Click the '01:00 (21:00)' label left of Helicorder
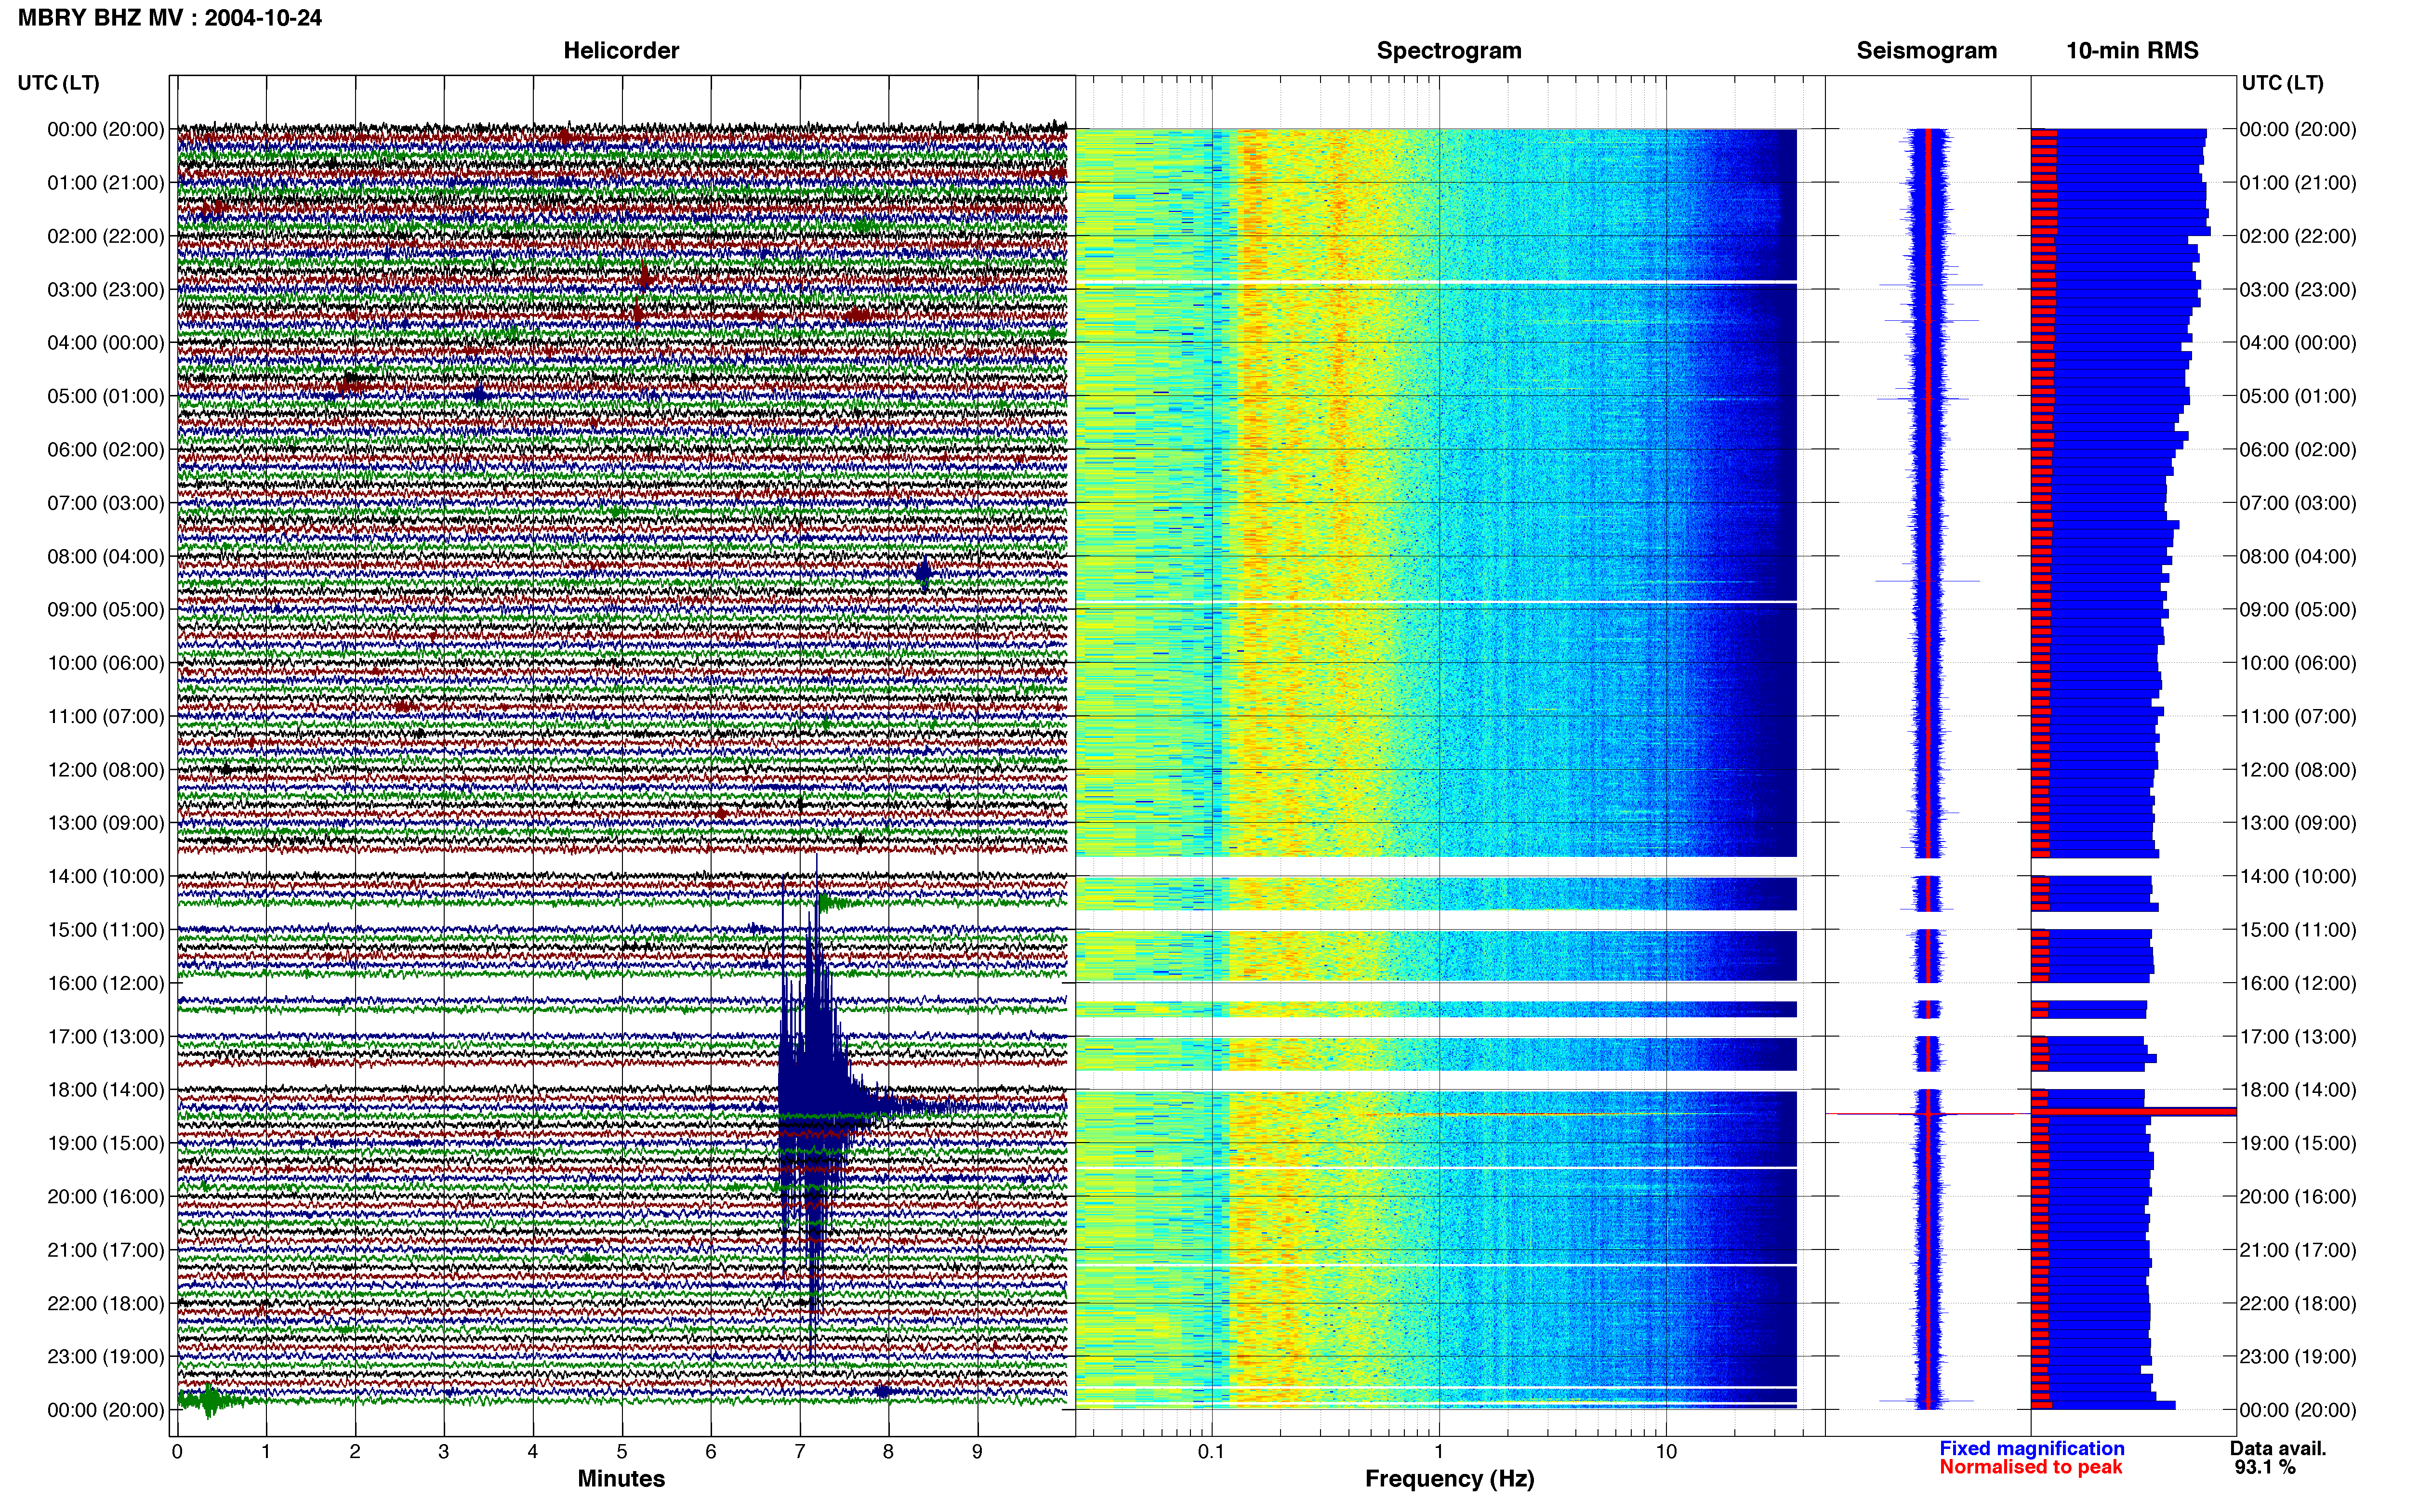 coord(106,183)
